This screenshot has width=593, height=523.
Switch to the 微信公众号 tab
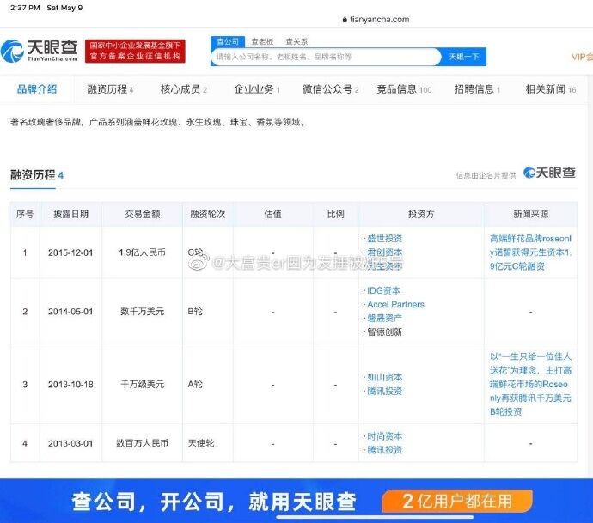pyautogui.click(x=330, y=89)
